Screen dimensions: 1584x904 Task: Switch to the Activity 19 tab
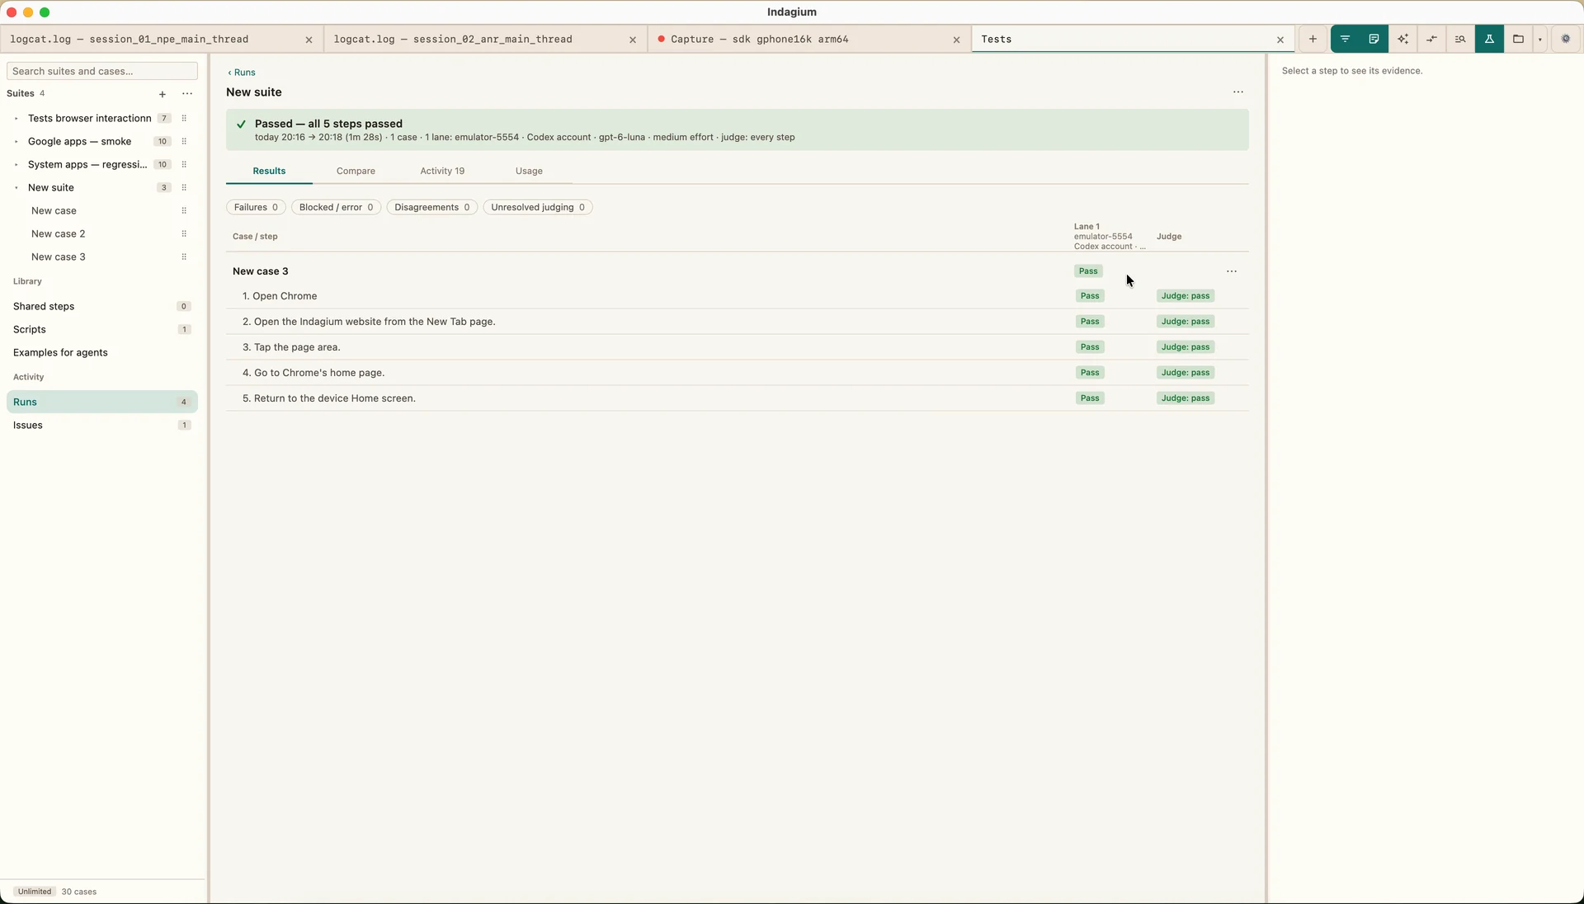[442, 171]
